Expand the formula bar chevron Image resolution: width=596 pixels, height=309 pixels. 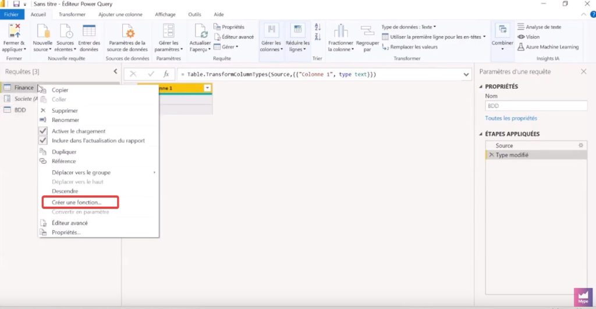466,74
